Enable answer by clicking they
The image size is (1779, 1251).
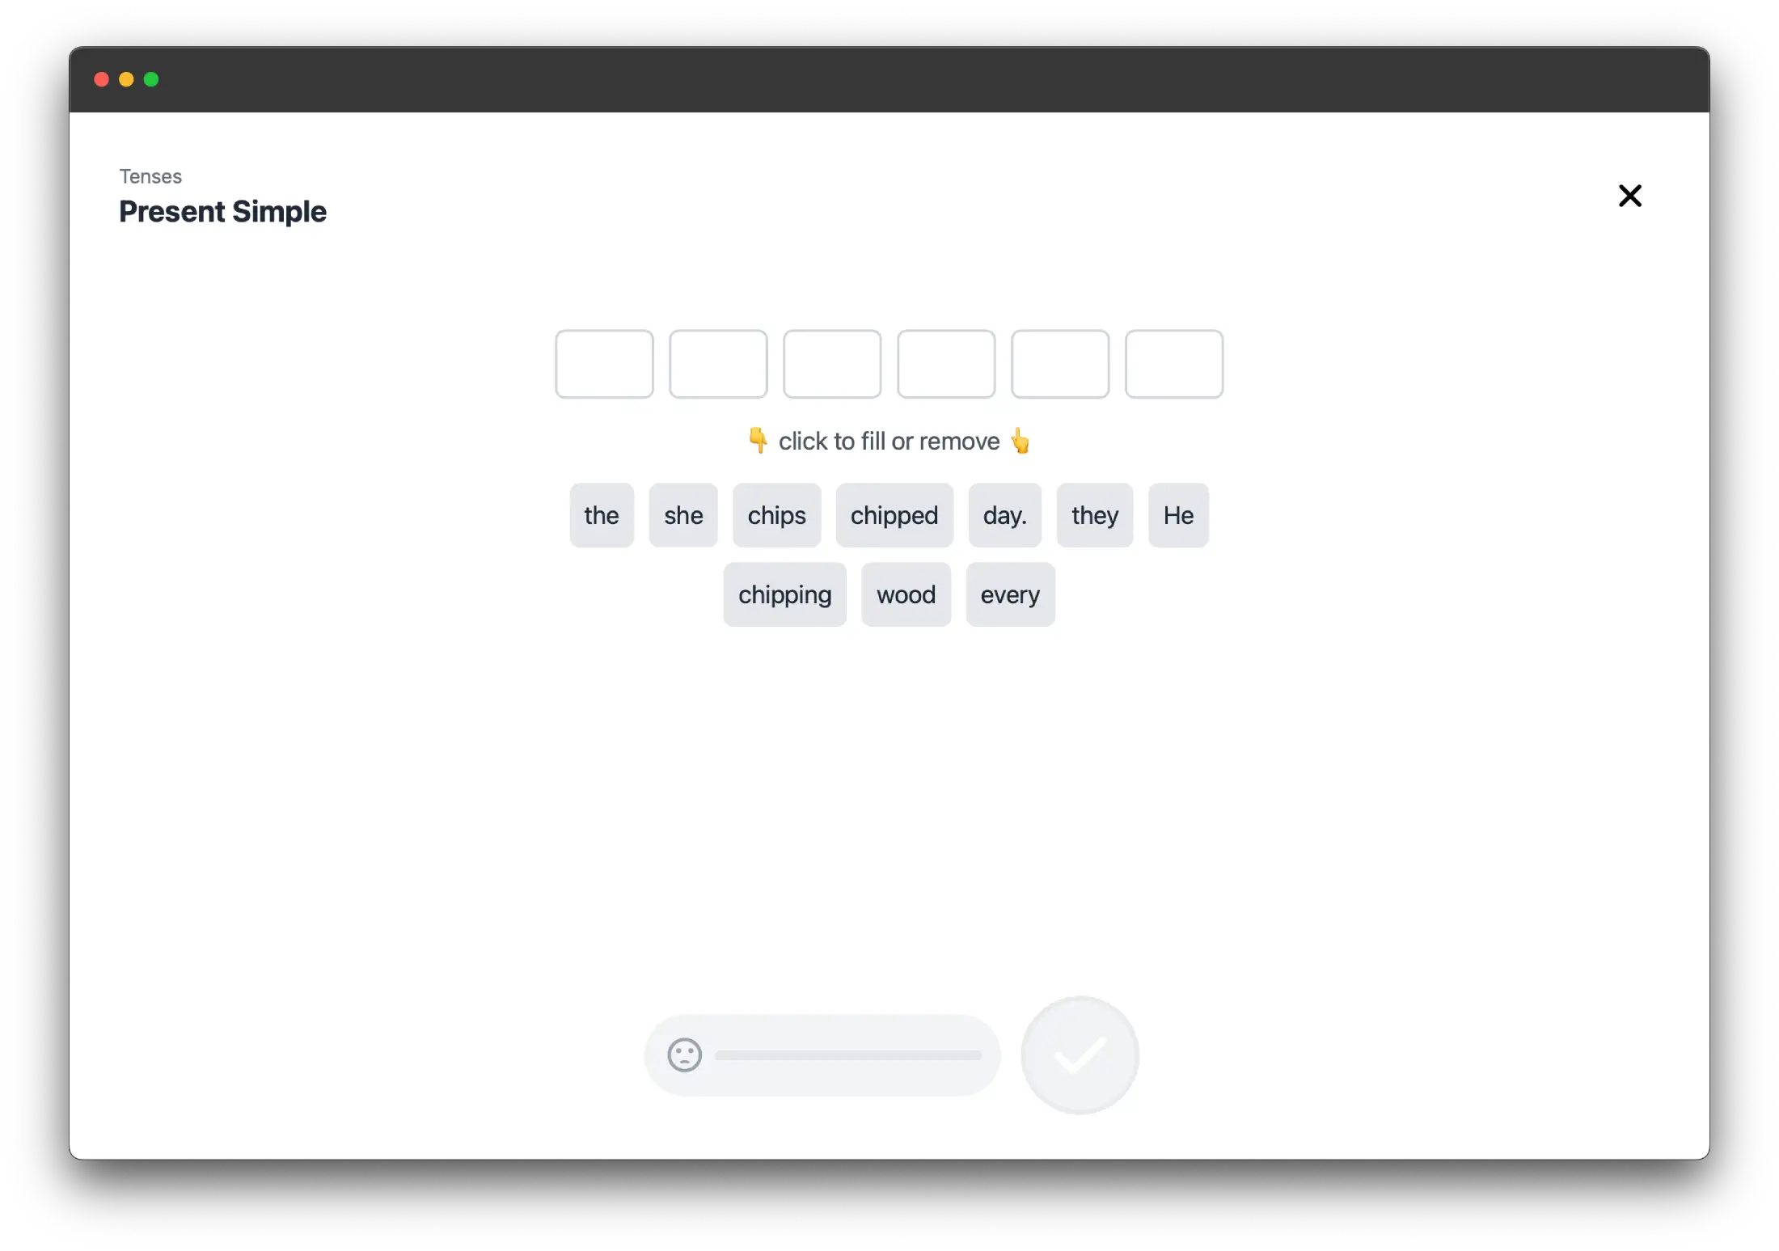point(1094,514)
